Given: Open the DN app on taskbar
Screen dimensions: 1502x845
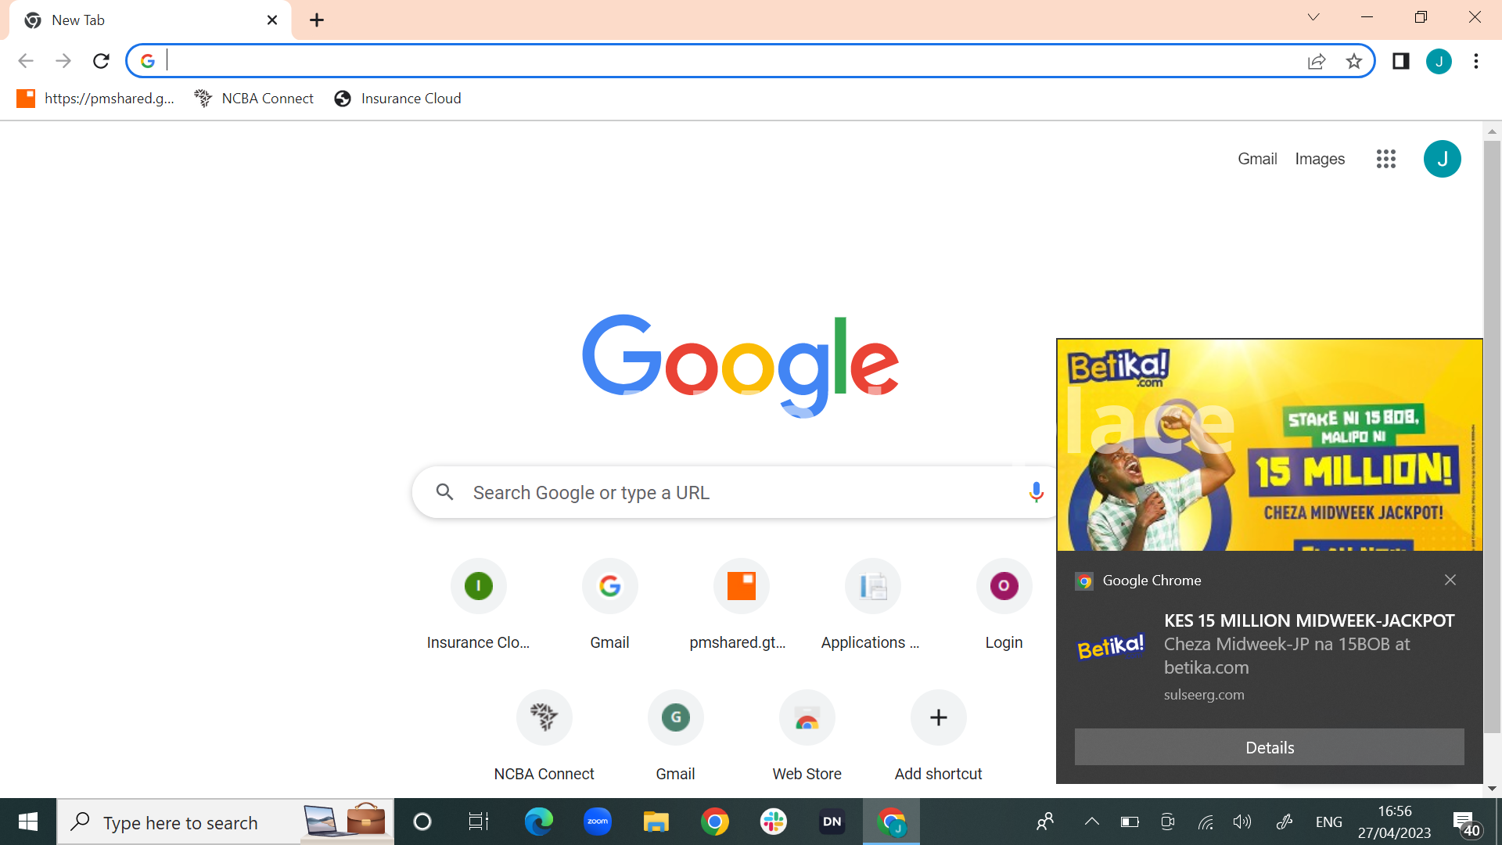Looking at the screenshot, I should pyautogui.click(x=832, y=822).
